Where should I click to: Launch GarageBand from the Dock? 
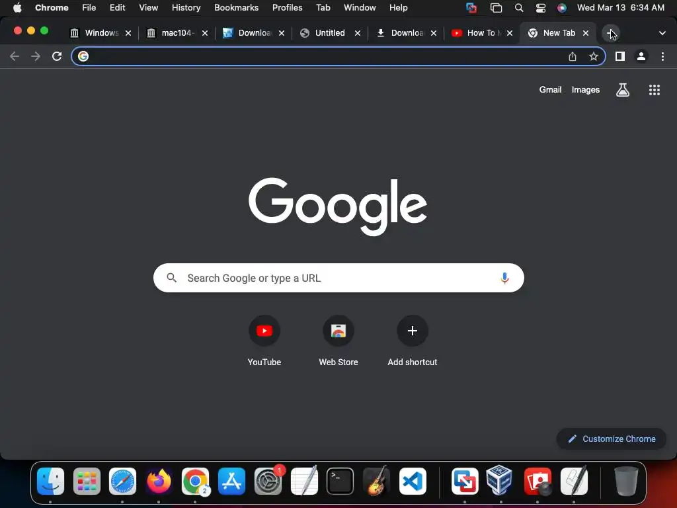click(376, 482)
